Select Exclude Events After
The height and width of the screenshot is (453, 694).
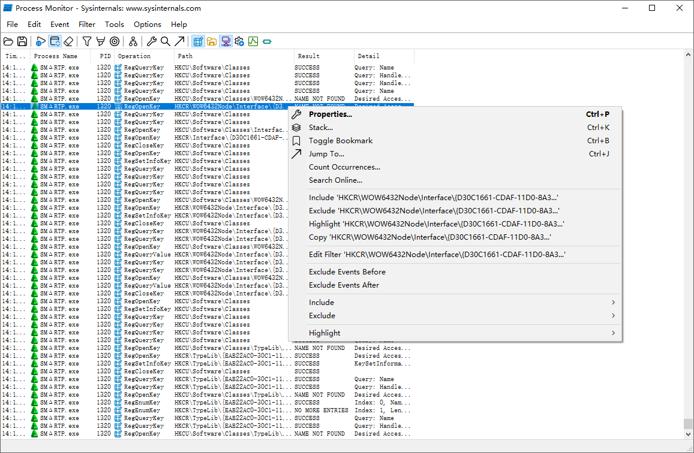[455, 285]
